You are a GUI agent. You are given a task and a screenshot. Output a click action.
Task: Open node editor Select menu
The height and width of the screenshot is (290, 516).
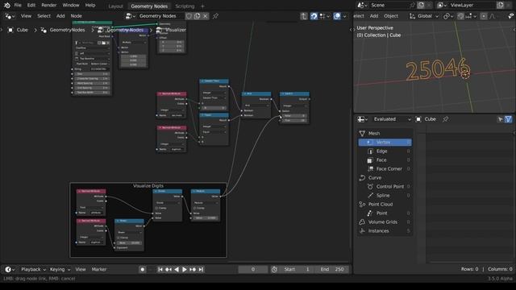44,16
